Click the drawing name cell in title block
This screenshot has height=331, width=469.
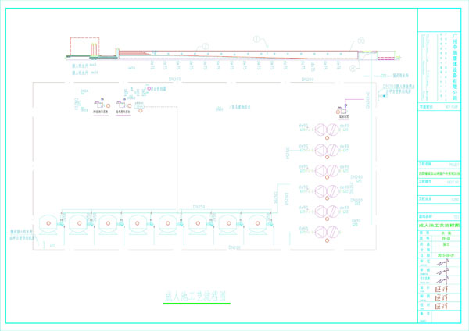pos(442,225)
